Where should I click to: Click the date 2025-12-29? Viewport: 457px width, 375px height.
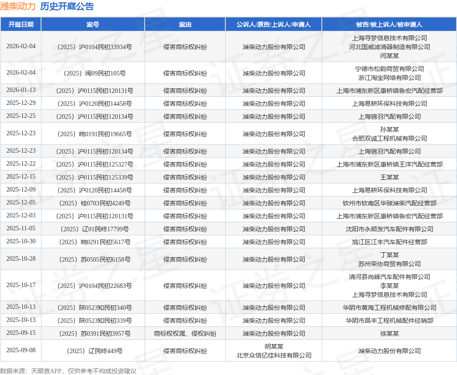[21, 103]
